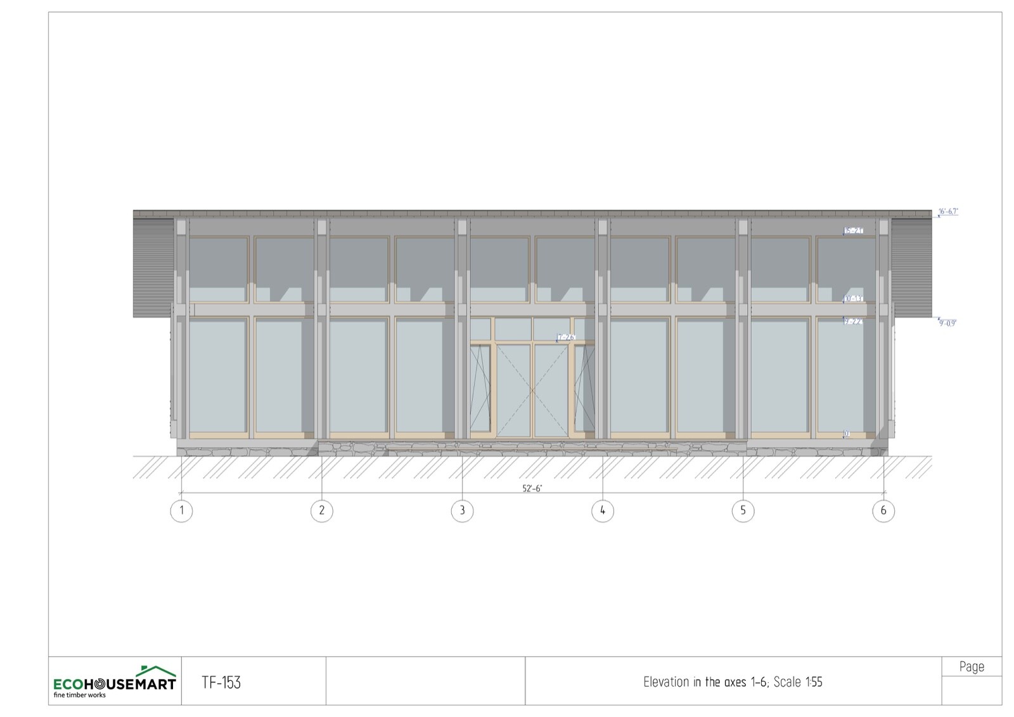Click the green roof icon in logo
Screen dimensions: 1014x717
point(158,671)
